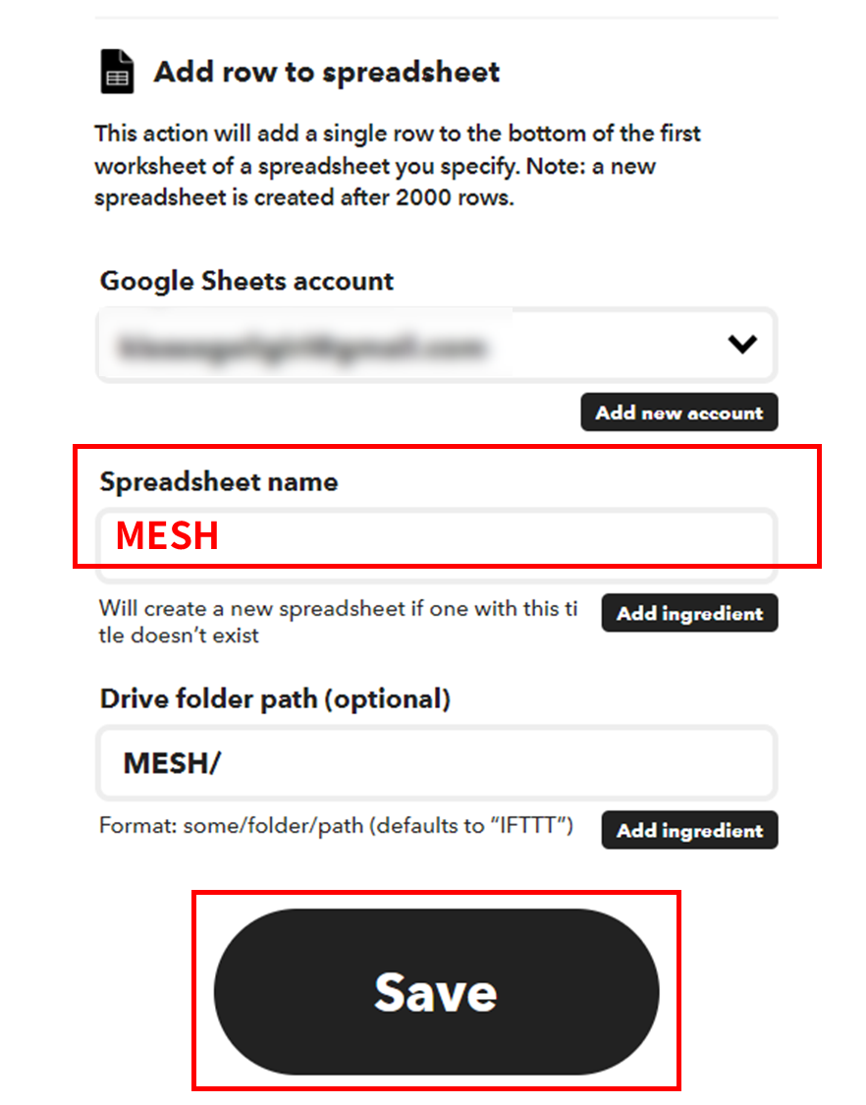Click the Google Sheets account label
The image size is (866, 1105).
pos(245,281)
